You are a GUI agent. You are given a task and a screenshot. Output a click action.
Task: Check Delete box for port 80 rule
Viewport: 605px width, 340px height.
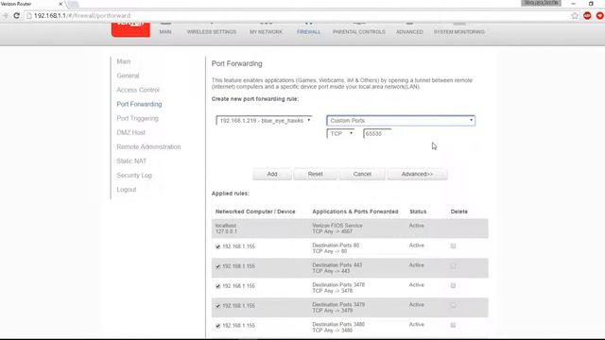tap(453, 246)
